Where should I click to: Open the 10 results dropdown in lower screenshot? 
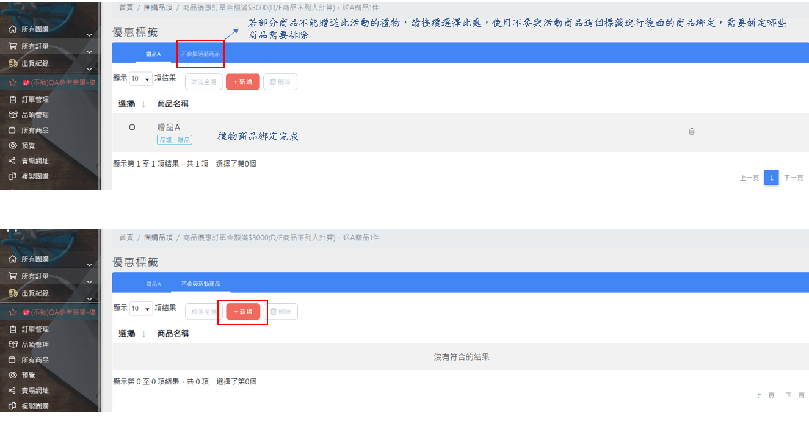(x=140, y=309)
